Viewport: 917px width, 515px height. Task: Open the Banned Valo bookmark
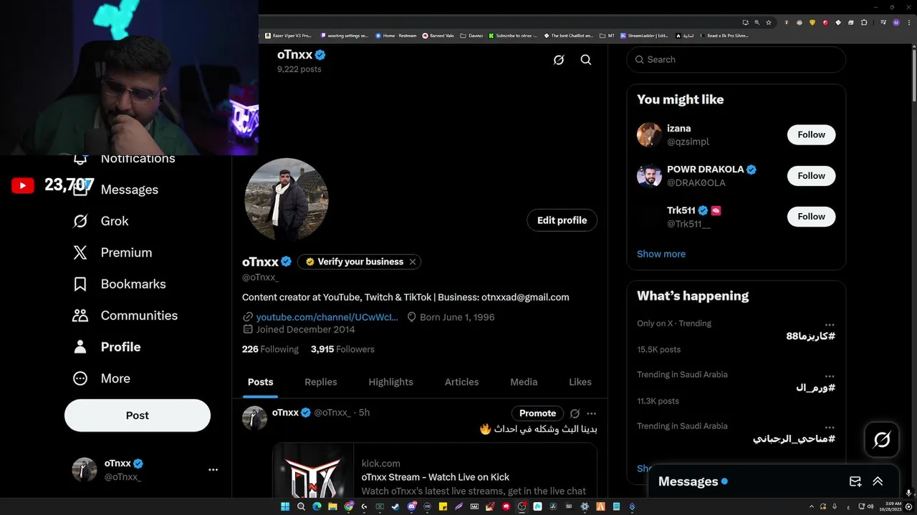click(438, 35)
